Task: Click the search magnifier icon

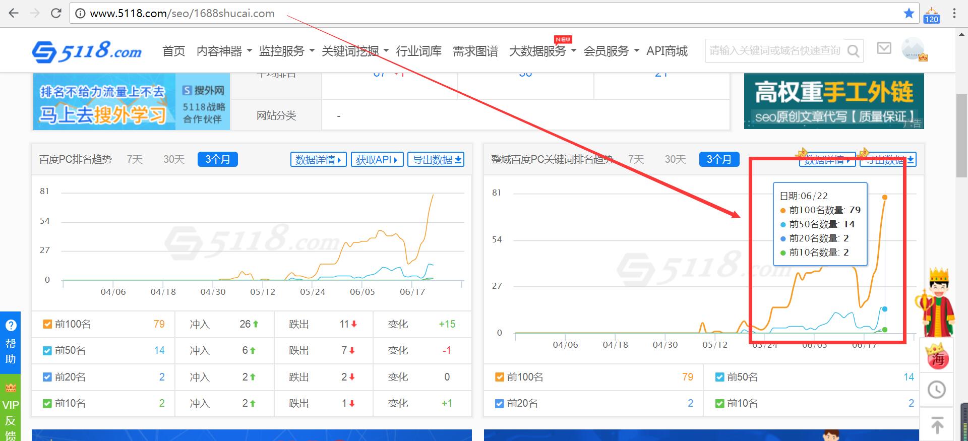Action: pyautogui.click(x=853, y=51)
